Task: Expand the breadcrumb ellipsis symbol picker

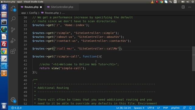Action: point(63,13)
